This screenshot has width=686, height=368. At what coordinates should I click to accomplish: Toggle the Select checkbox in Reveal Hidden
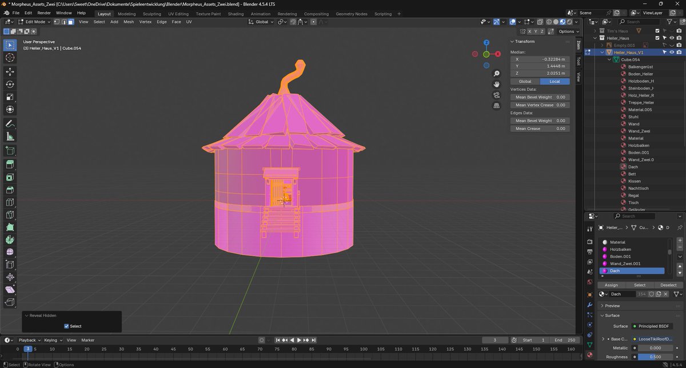(x=66, y=326)
